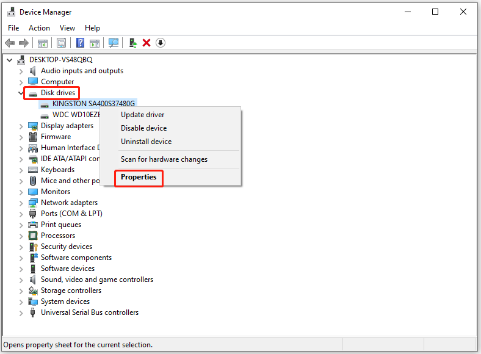
Task: Select Update driver from context menu
Action: point(142,115)
